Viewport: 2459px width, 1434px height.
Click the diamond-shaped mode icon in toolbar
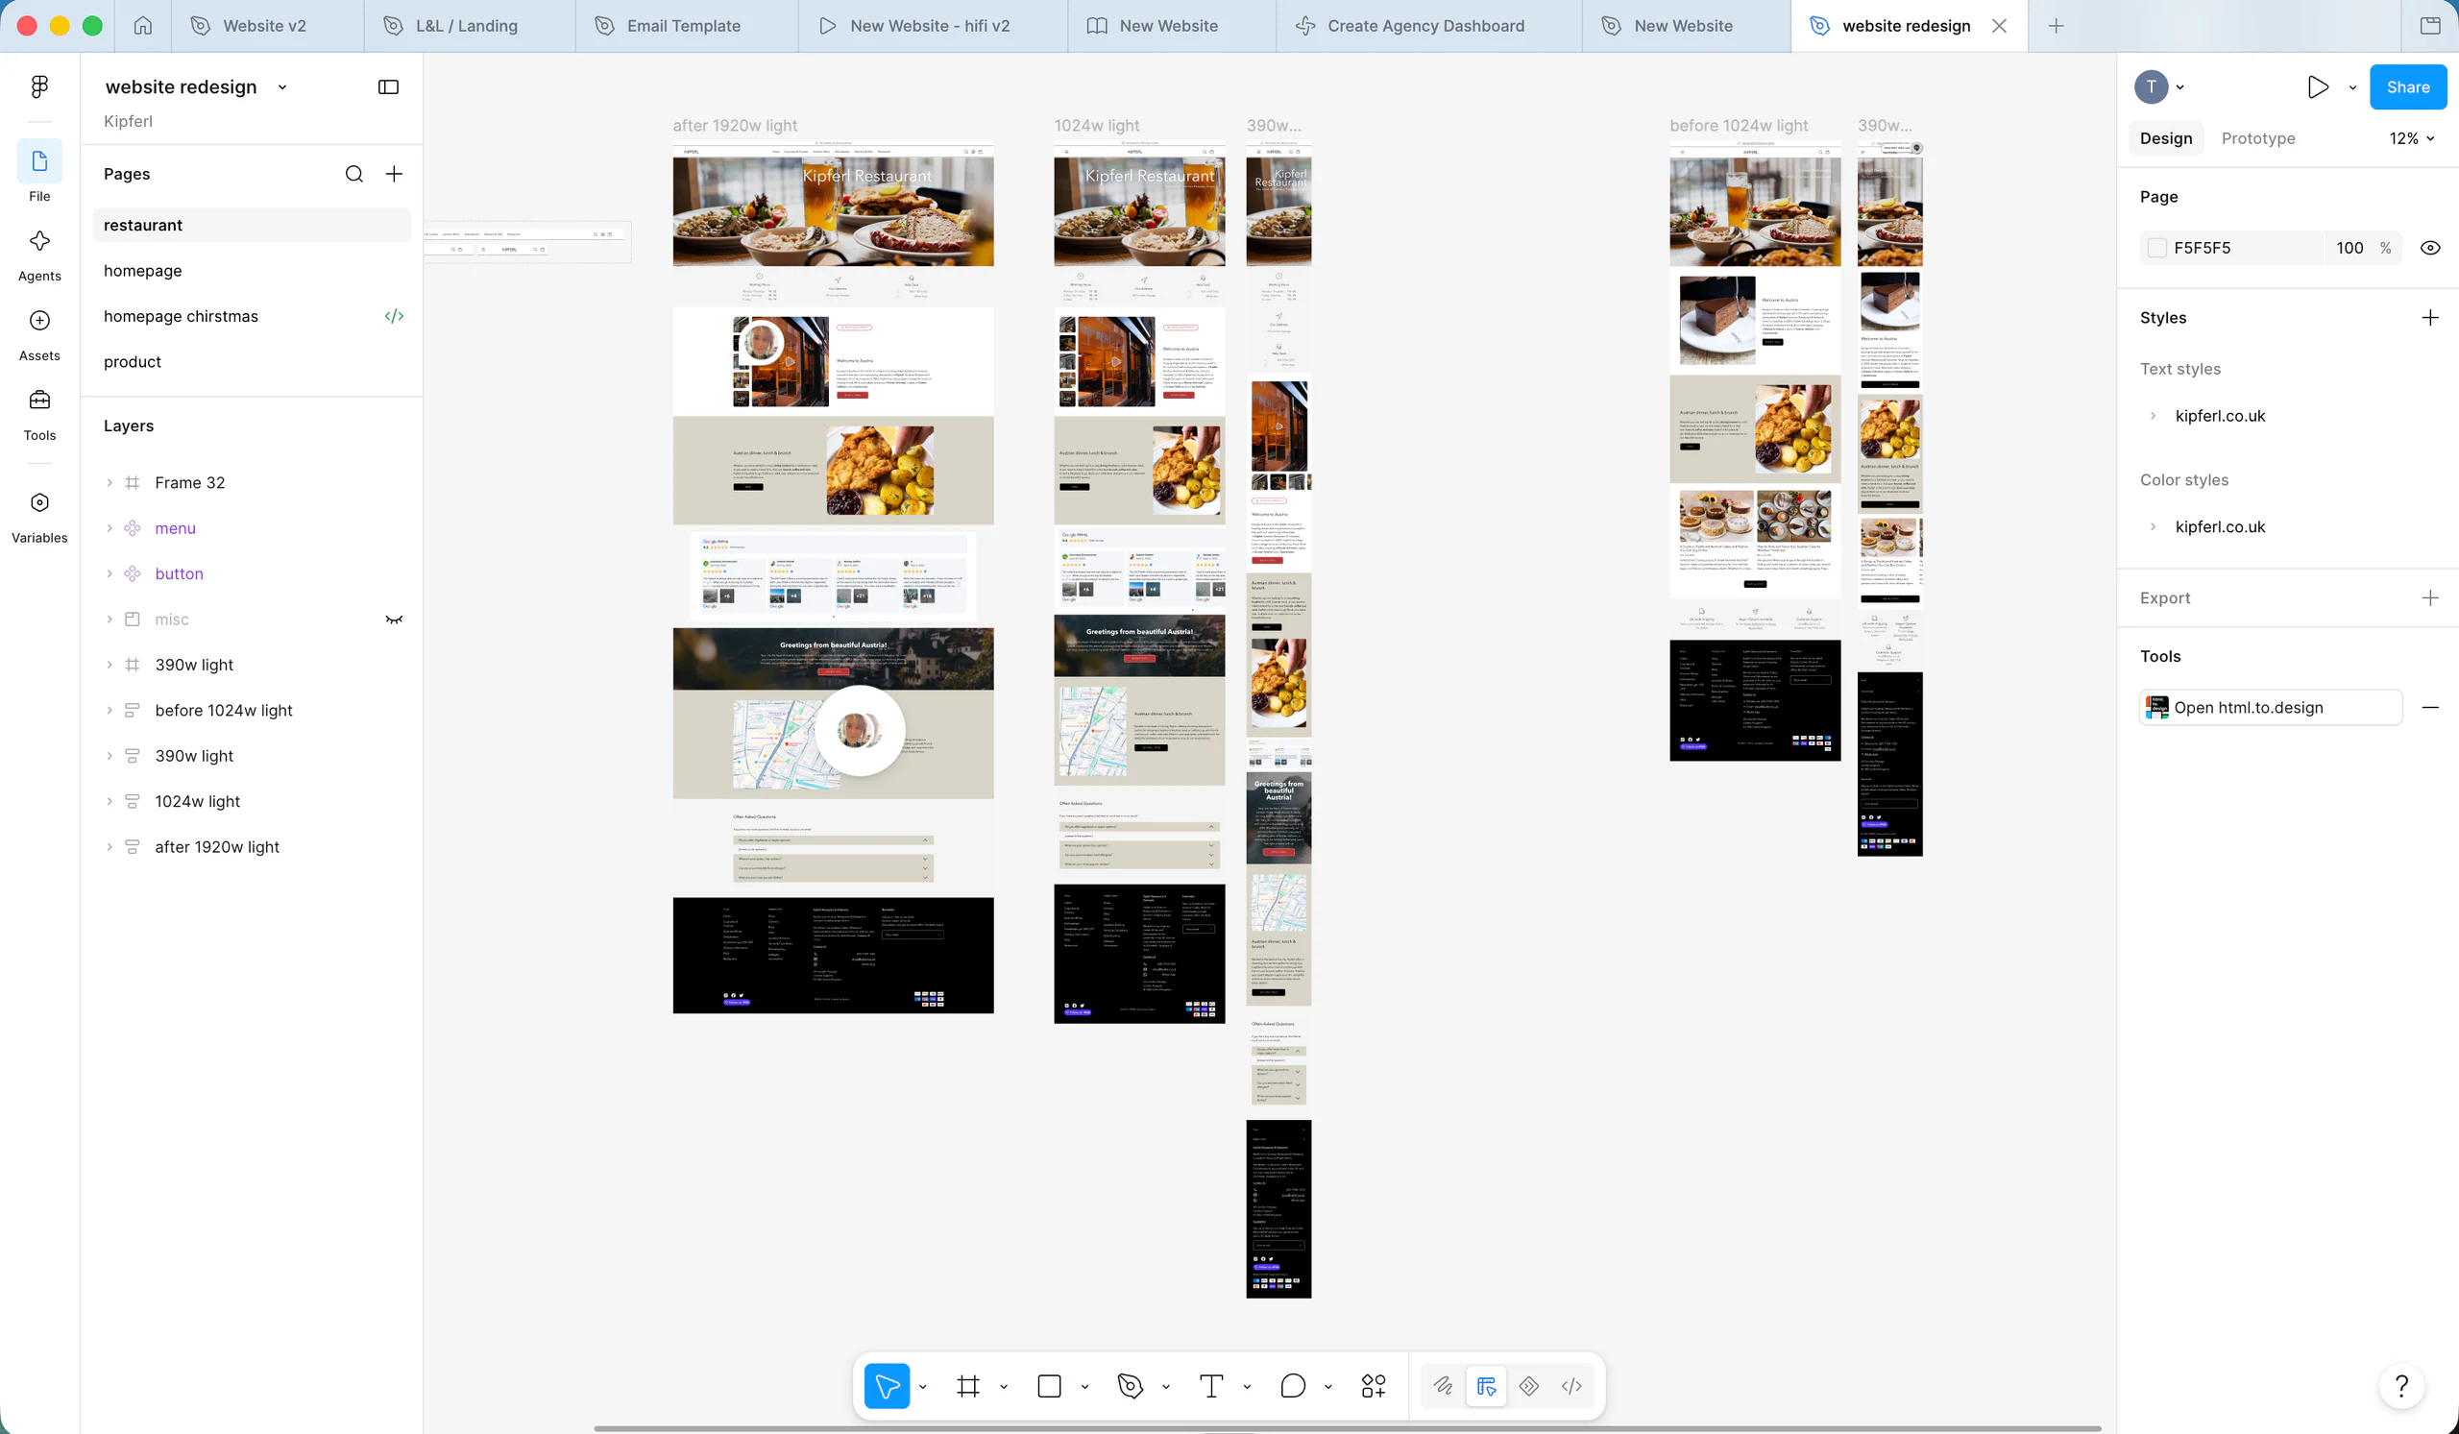[x=1529, y=1386]
